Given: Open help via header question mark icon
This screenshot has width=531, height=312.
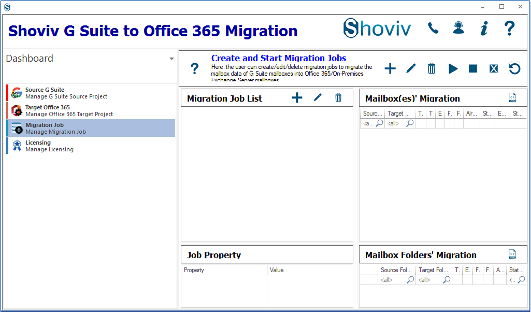Looking at the screenshot, I should pyautogui.click(x=509, y=29).
